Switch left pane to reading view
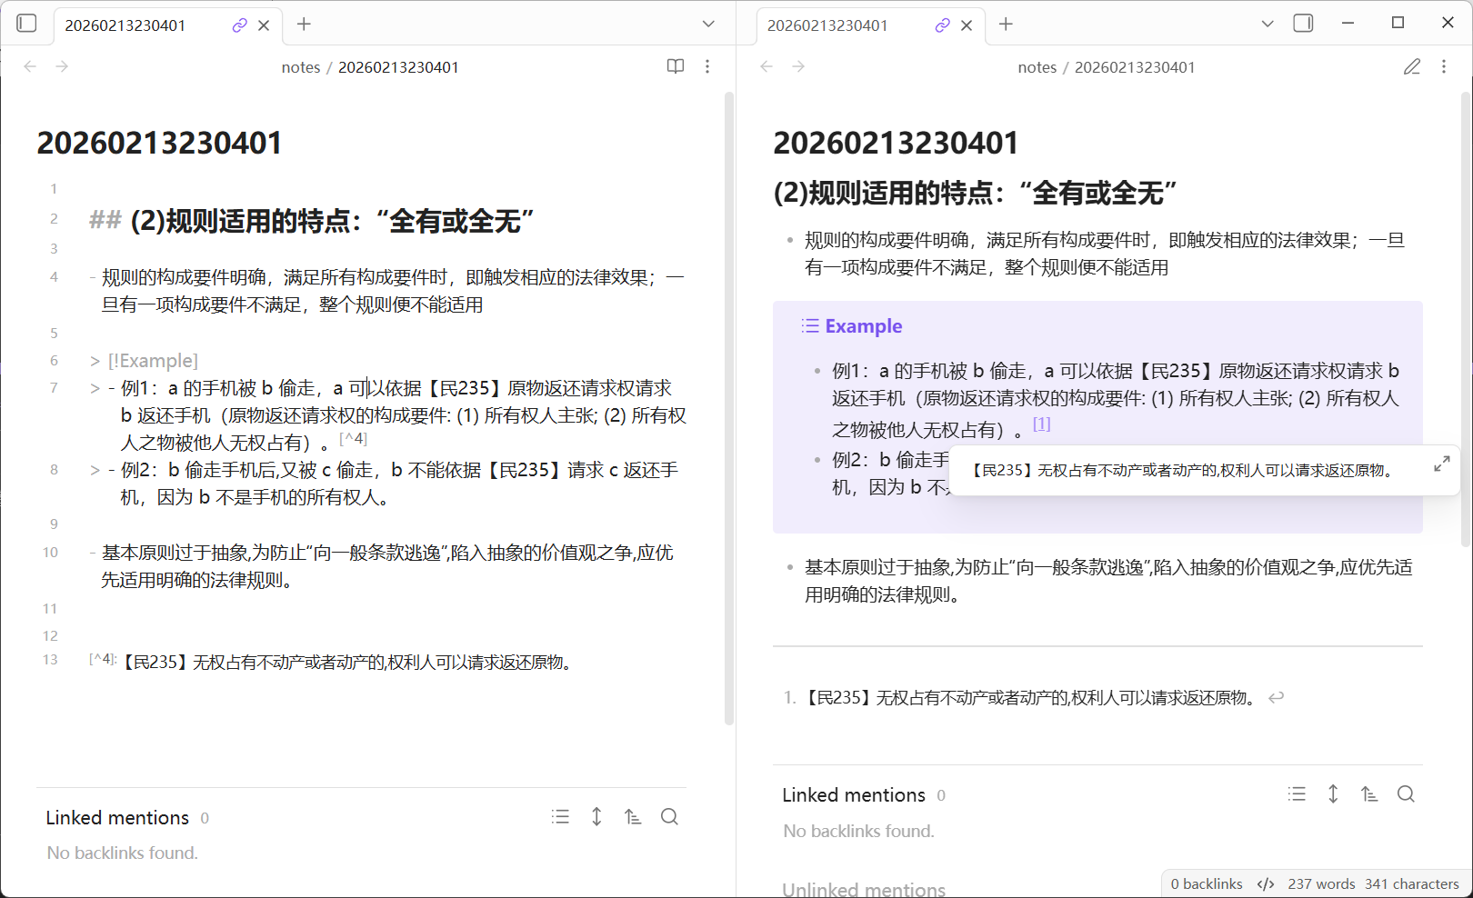This screenshot has height=898, width=1473. pyautogui.click(x=675, y=66)
